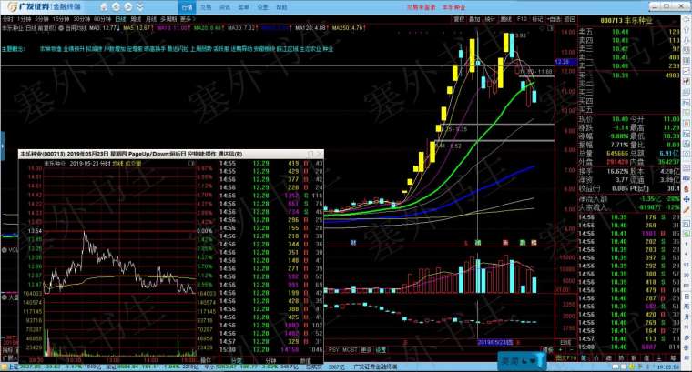
Task: Click the 财 event marker under K-line chart
Action: 353,243
